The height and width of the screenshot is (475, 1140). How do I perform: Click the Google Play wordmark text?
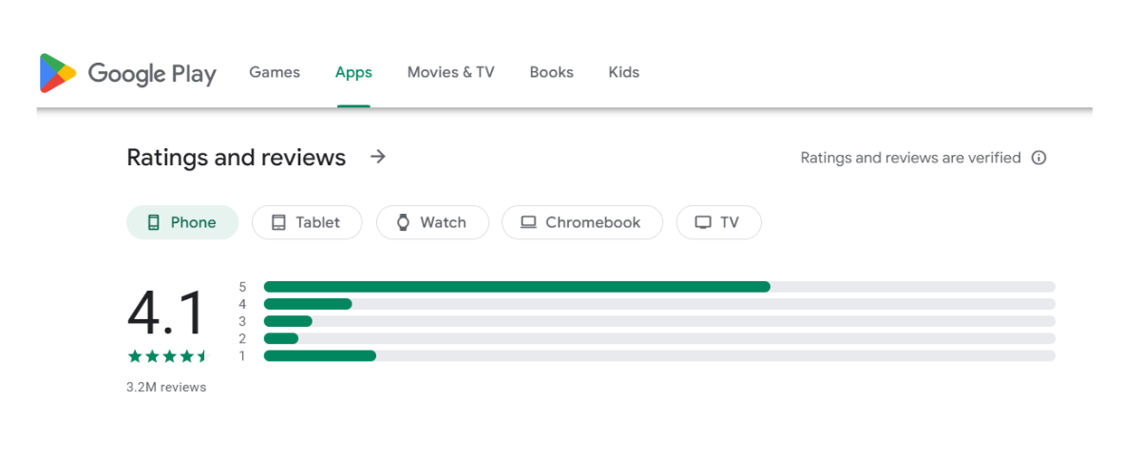[152, 73]
